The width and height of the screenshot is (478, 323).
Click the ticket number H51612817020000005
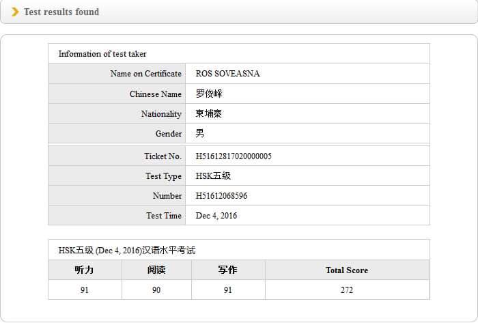click(x=234, y=156)
